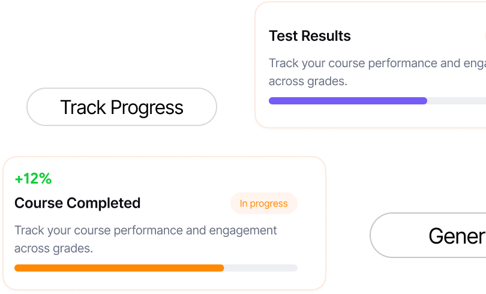
Task: Select the Test Results heading
Action: [310, 36]
